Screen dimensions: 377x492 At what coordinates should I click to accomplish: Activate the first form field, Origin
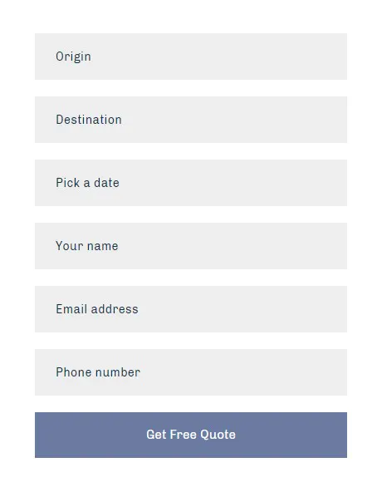(x=191, y=57)
